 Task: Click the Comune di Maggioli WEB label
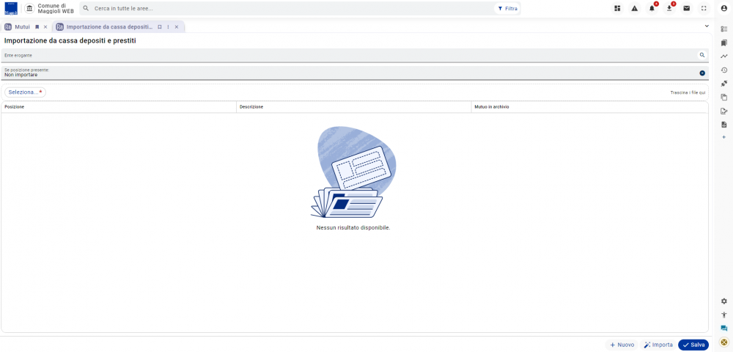tap(56, 8)
